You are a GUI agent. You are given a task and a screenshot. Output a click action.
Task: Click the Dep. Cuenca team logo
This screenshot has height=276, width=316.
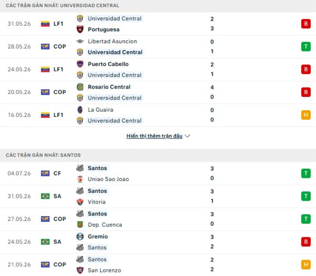pyautogui.click(x=80, y=224)
